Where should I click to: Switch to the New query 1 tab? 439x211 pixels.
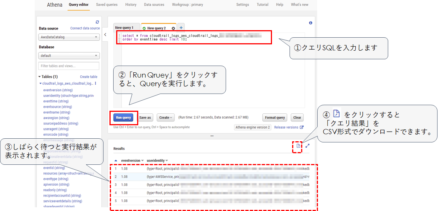(x=124, y=28)
